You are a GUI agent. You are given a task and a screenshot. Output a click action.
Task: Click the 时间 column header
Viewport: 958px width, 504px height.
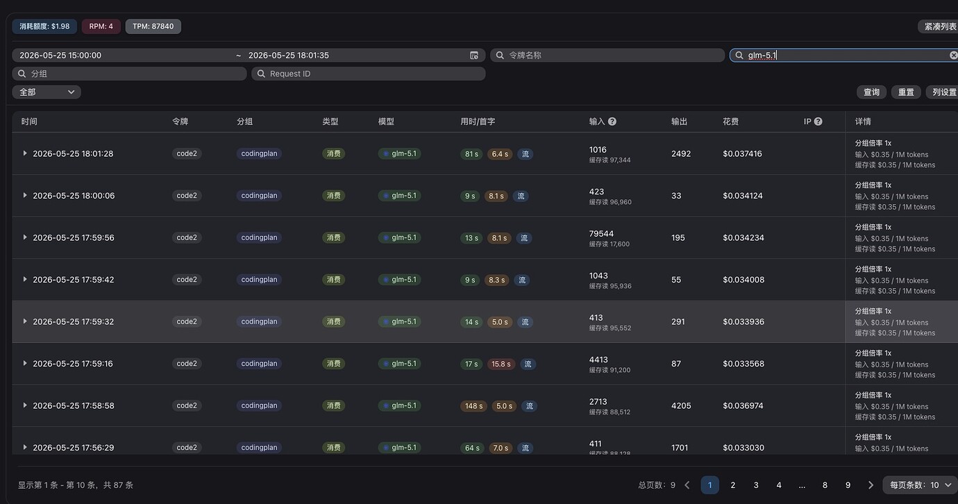[x=29, y=121]
